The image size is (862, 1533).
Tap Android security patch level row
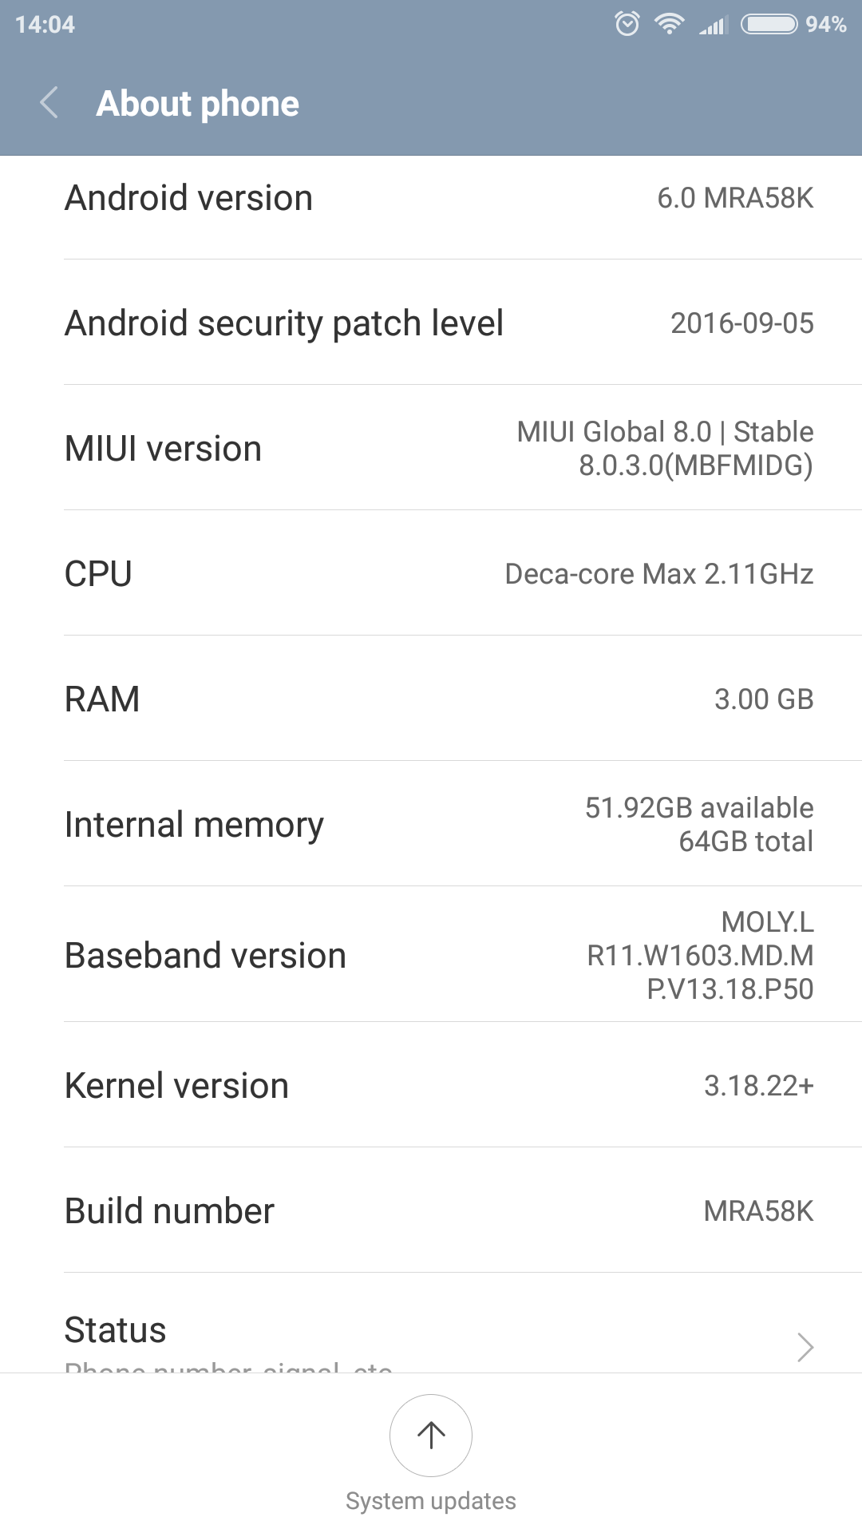click(x=431, y=323)
